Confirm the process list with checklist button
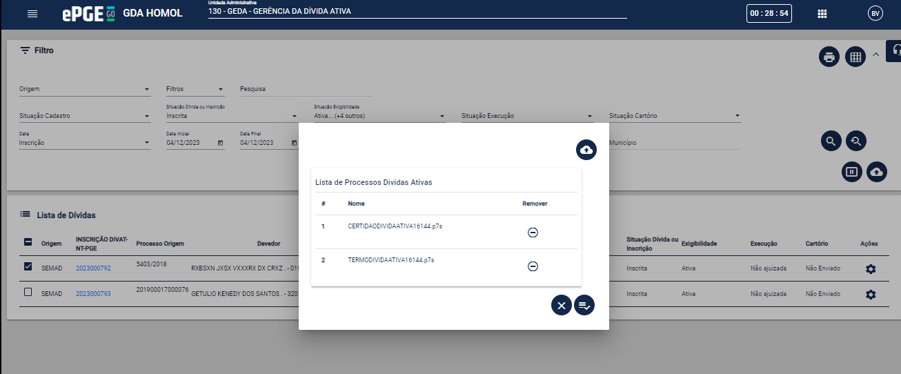This screenshot has width=901, height=374. [x=584, y=305]
